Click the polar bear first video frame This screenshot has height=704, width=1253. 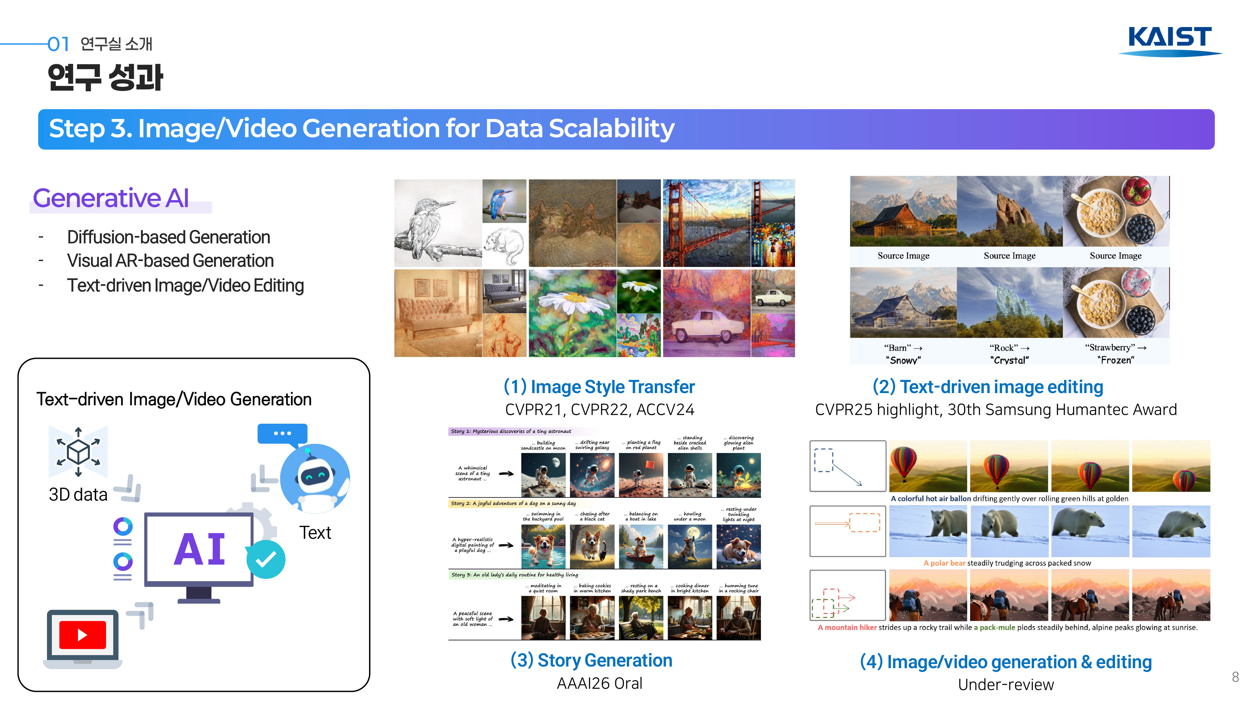pyautogui.click(x=928, y=531)
